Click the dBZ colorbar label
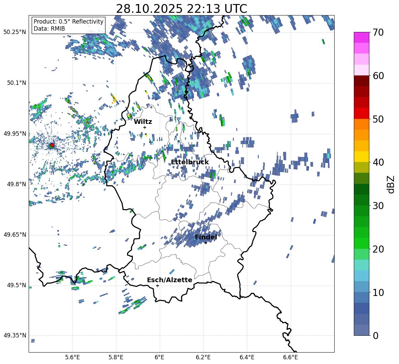 [x=391, y=184]
